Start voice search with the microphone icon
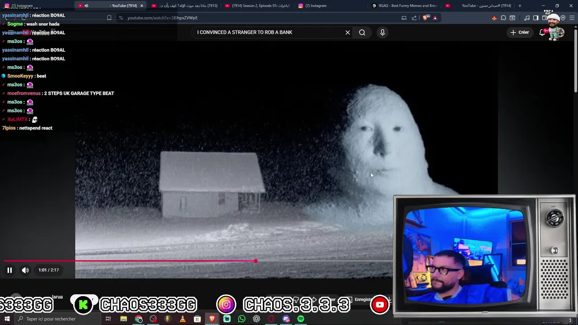The width and height of the screenshot is (578, 325). [382, 32]
